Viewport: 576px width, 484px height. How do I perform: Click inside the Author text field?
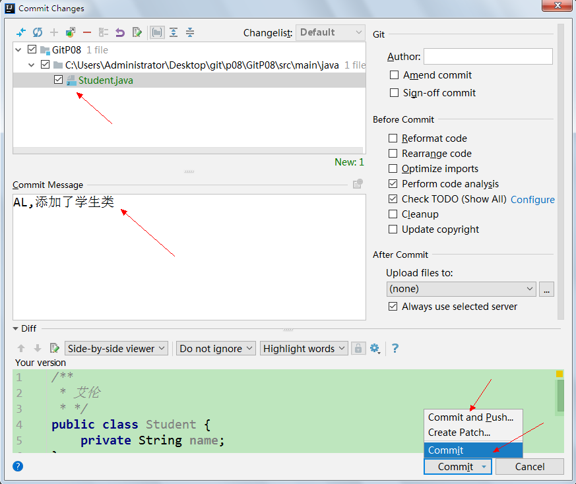pyautogui.click(x=488, y=57)
